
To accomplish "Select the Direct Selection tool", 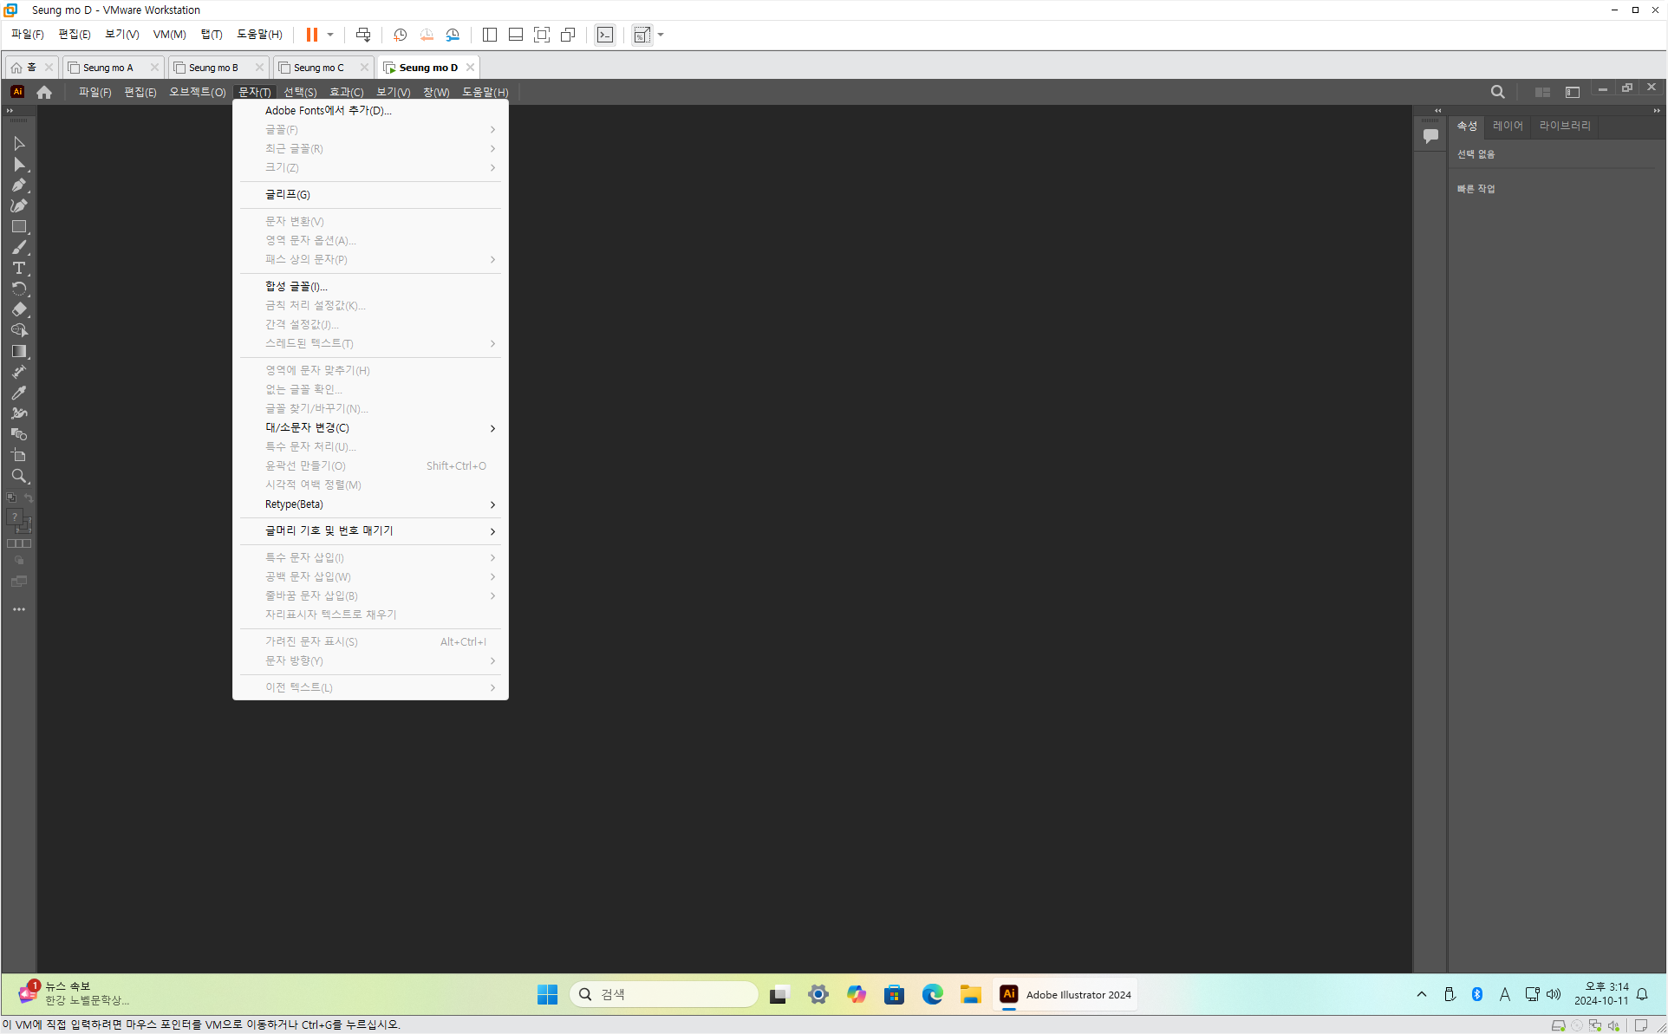I will (19, 164).
